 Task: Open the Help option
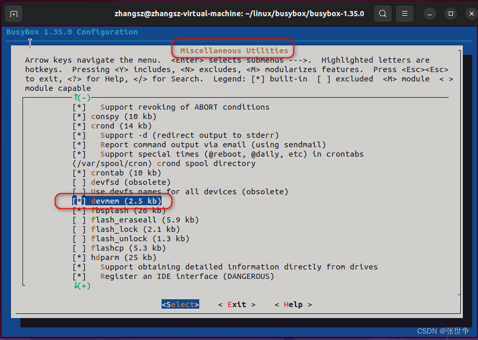tap(292, 304)
